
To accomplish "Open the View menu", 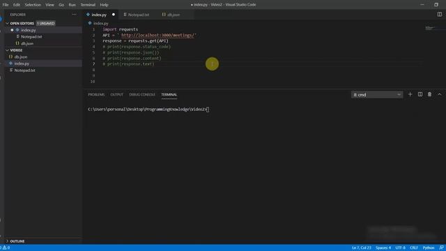I will [49, 5].
